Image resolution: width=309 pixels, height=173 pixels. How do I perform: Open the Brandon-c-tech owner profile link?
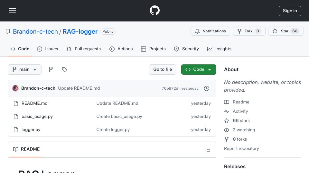[35, 31]
